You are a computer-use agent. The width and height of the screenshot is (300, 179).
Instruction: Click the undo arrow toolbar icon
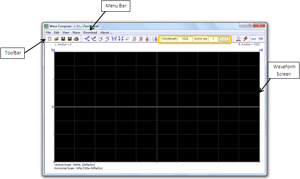click(128, 39)
